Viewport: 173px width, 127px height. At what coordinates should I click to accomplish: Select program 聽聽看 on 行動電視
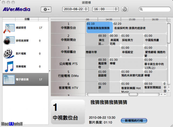click(109, 75)
